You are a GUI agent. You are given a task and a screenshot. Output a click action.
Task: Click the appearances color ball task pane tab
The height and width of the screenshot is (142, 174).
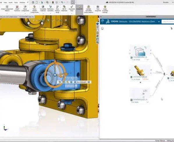click(x=97, y=36)
